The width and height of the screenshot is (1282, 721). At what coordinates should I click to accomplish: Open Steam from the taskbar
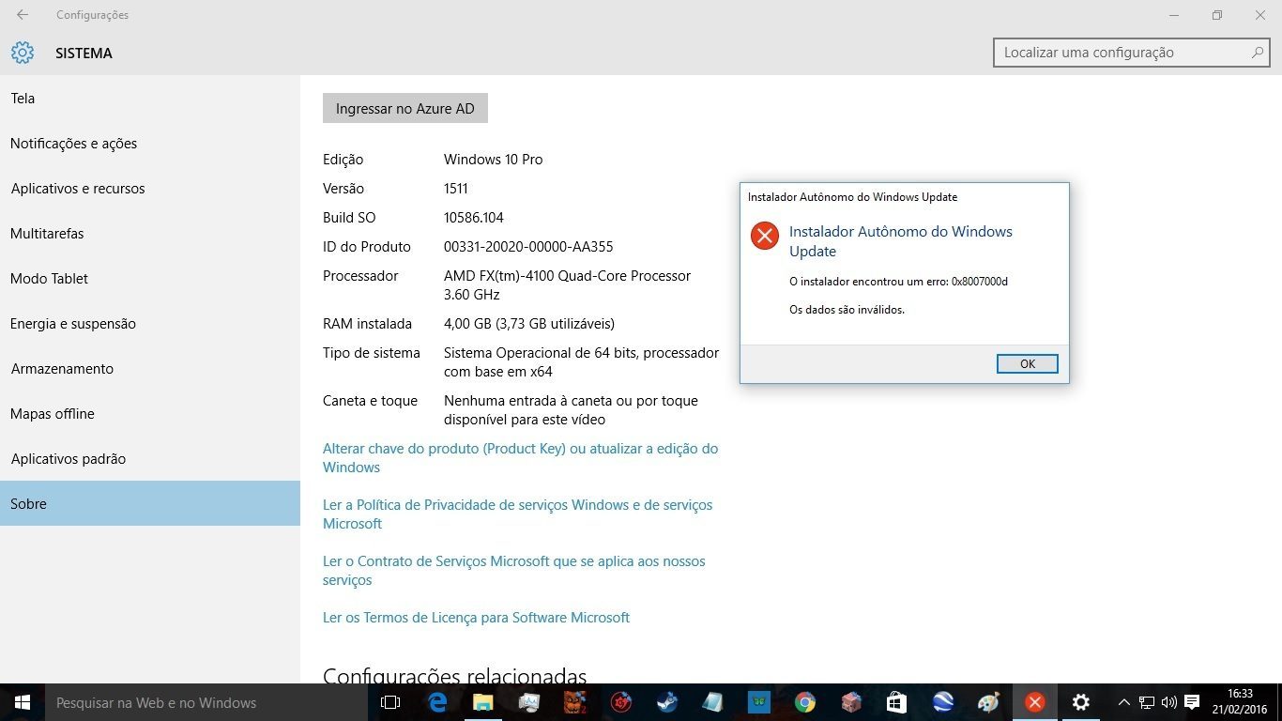(667, 702)
